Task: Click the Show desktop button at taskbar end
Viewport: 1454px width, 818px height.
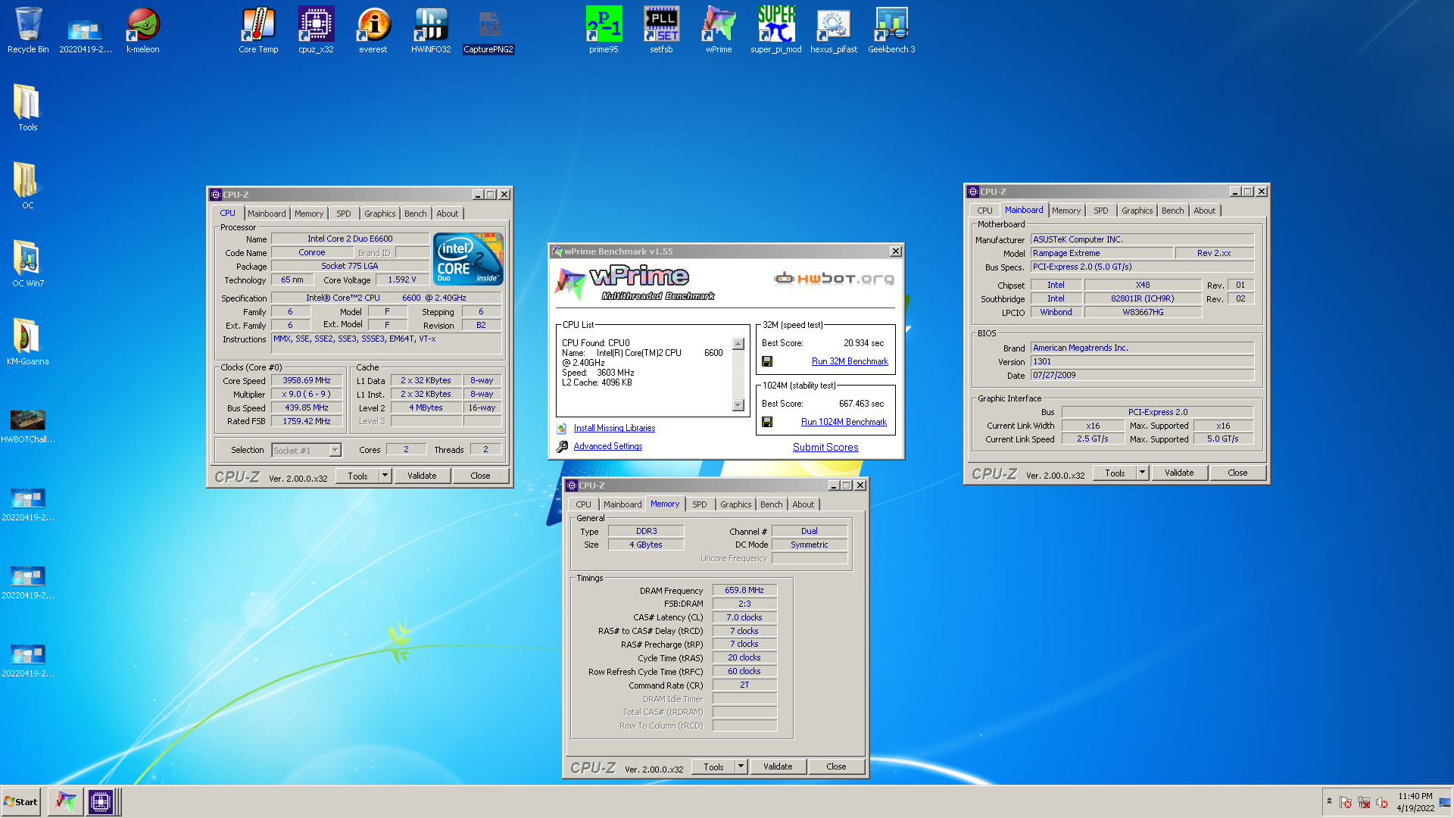Action: 1446,801
